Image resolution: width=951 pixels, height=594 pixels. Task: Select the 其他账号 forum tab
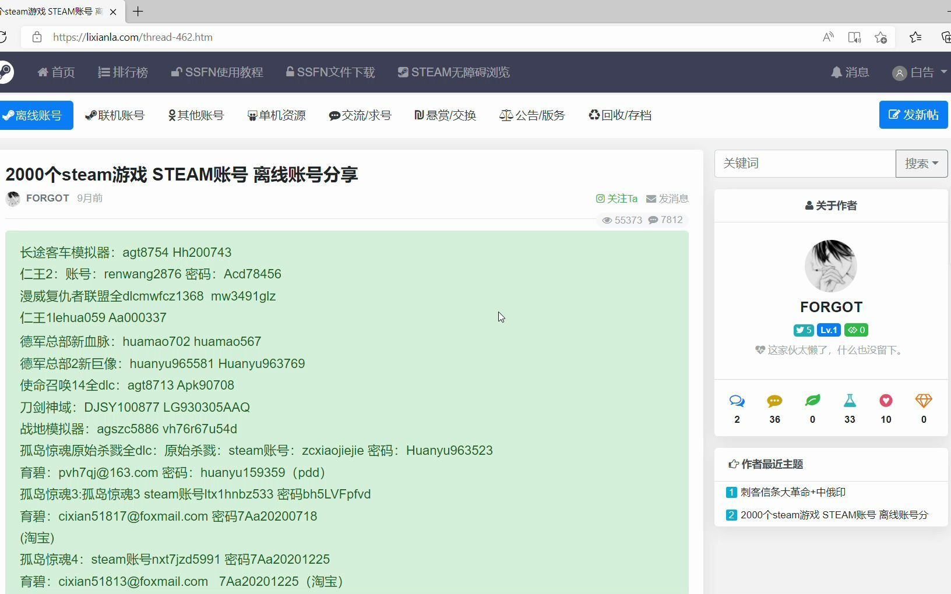196,115
